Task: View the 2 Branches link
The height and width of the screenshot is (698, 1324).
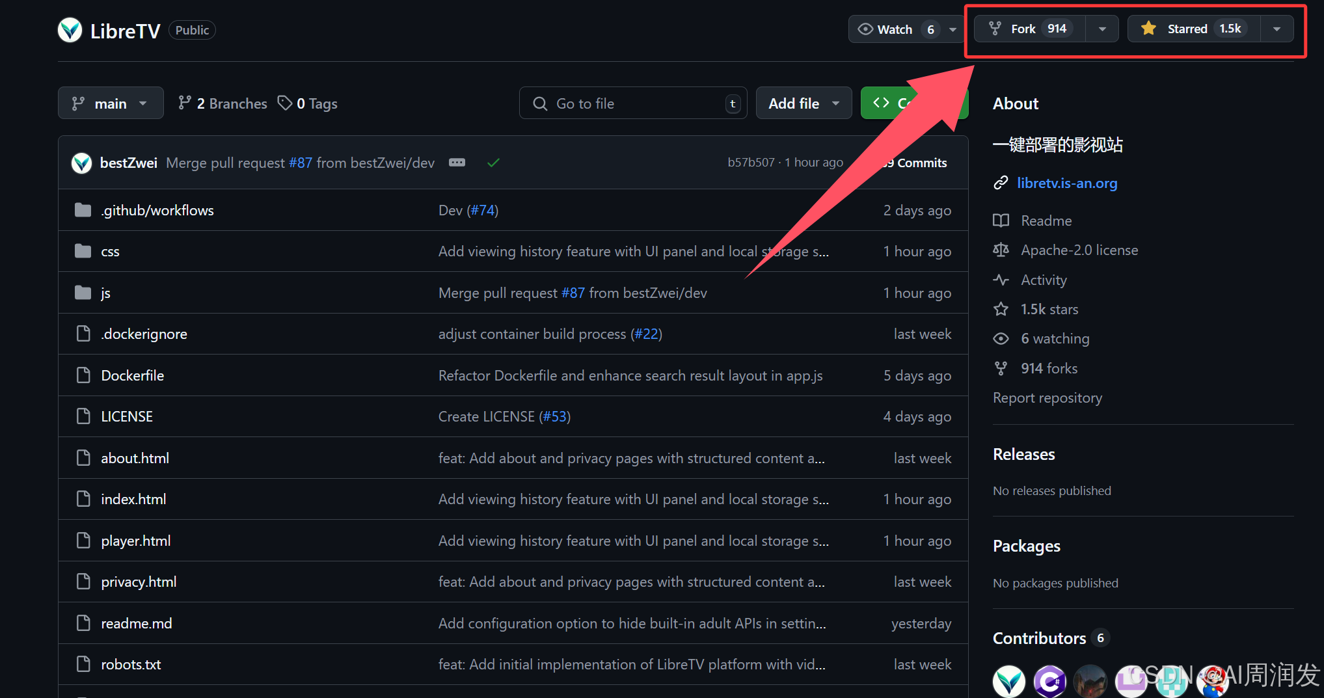Action: (223, 103)
